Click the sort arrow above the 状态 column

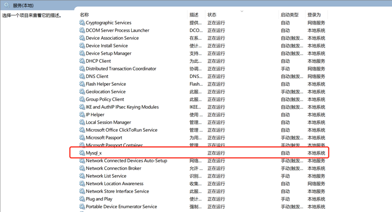point(242,11)
